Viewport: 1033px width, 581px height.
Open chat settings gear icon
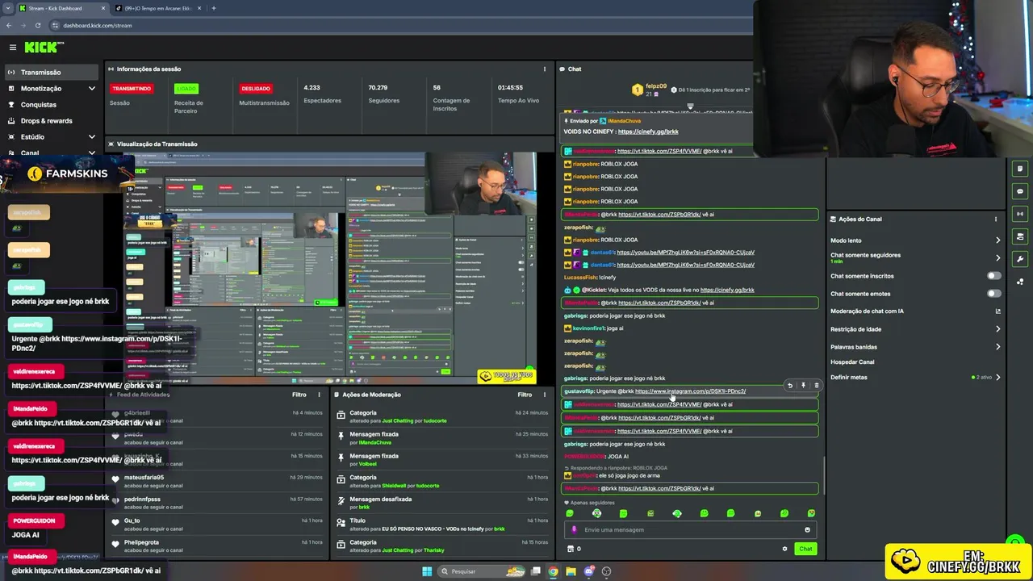pyautogui.click(x=784, y=549)
